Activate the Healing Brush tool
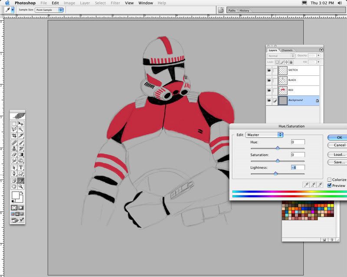The image size is (347, 277). [14, 142]
